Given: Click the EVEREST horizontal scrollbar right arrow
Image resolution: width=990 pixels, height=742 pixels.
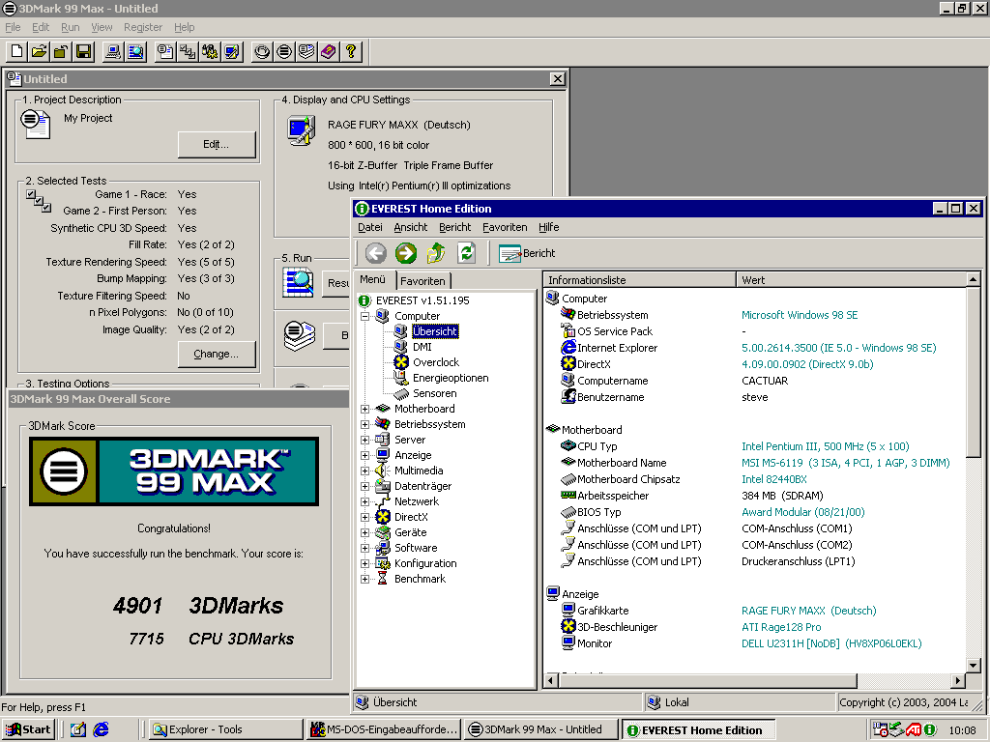Looking at the screenshot, I should pos(958,680).
